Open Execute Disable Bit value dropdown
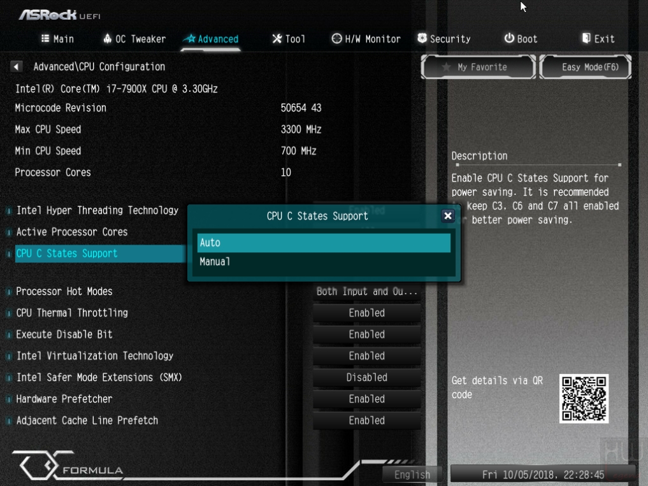 (366, 334)
